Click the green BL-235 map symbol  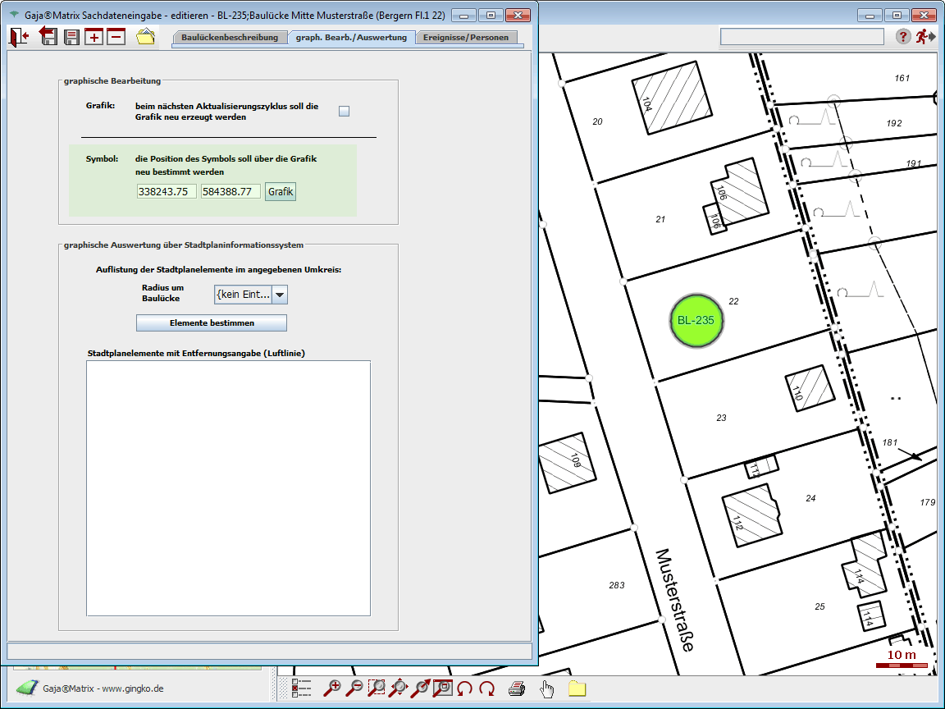[696, 321]
